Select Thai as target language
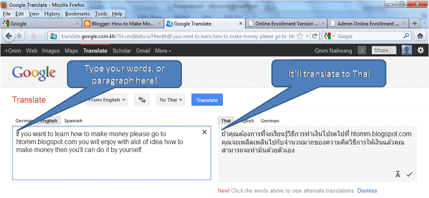This screenshot has height=198, width=429. [x=226, y=121]
